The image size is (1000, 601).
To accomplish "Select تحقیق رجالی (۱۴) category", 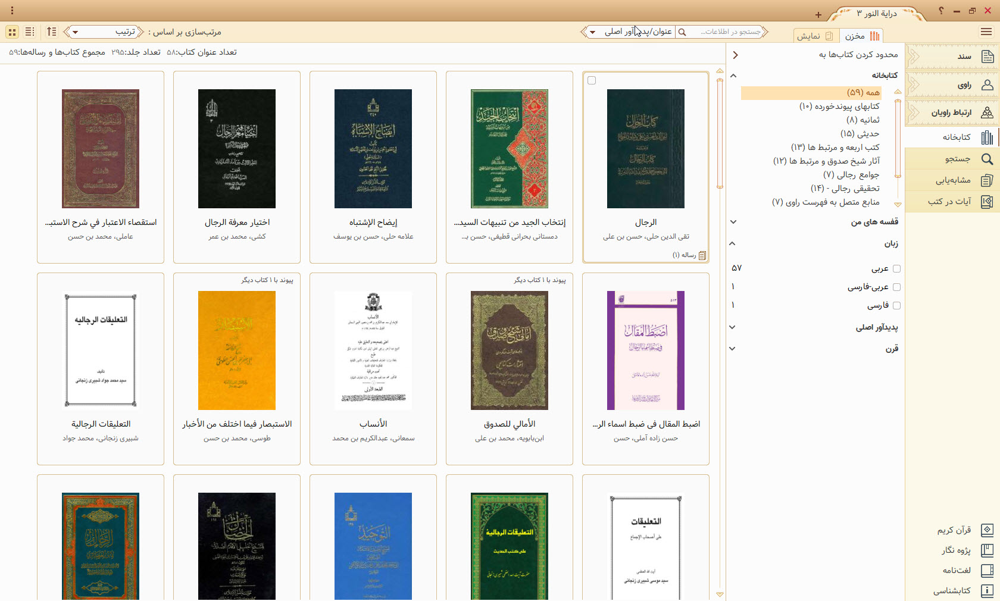I will 845,189.
